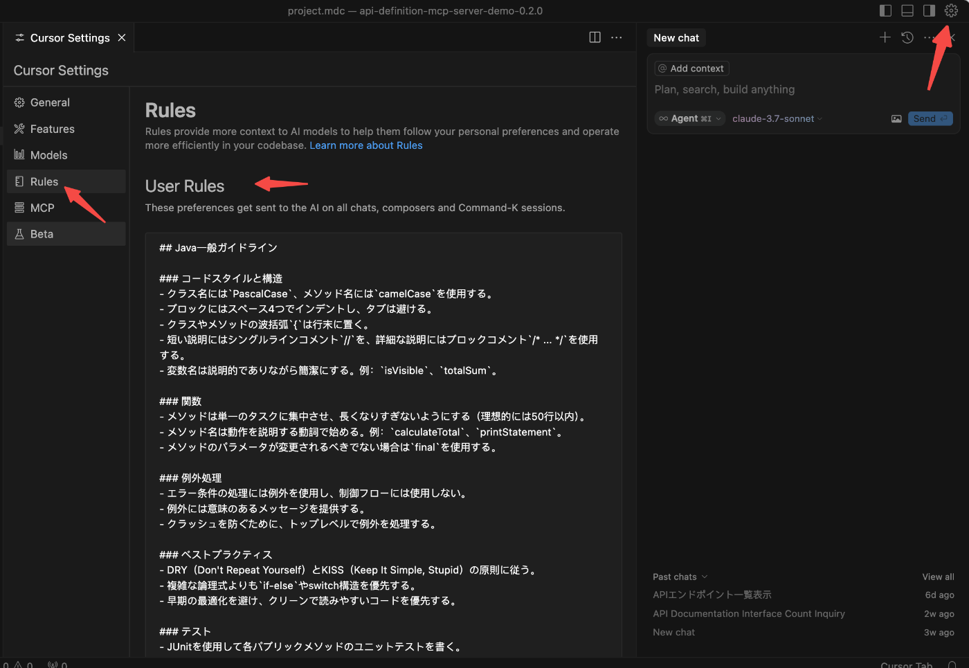Select the New chat tab
Viewport: 969px width, 668px height.
(x=676, y=38)
